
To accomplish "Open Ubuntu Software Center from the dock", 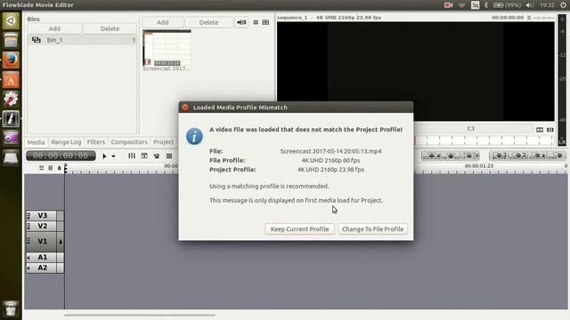I will point(11,80).
